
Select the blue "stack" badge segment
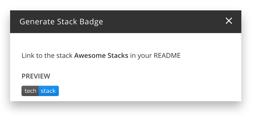(x=49, y=91)
